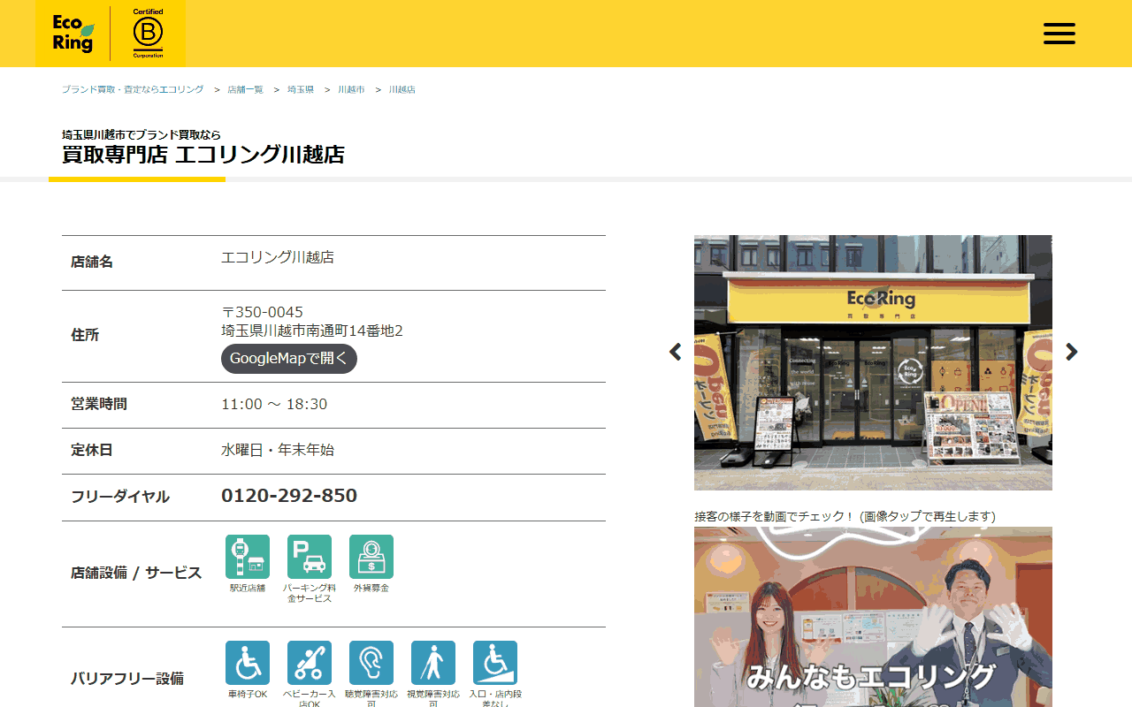
Task: Click the 聴覚障害対応可 ear icon
Action: tap(371, 663)
